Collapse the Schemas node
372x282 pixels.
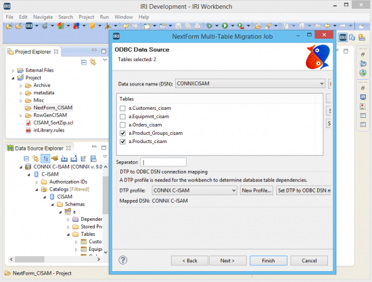[53, 205]
